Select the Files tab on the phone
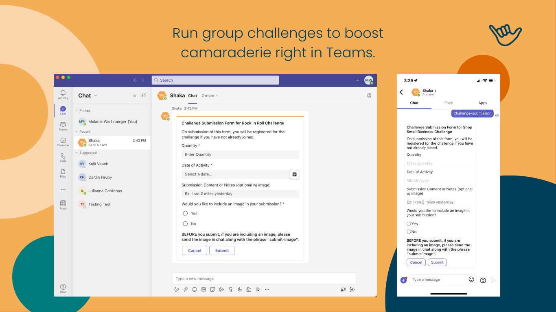 (449, 103)
